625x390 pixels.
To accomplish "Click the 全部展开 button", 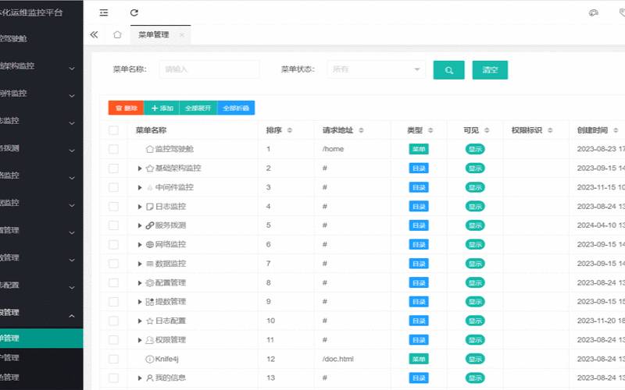I will (198, 108).
